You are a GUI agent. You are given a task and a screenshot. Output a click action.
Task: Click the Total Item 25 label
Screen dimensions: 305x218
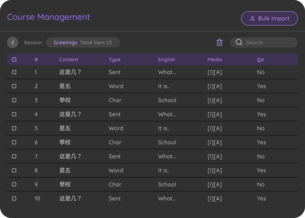point(96,42)
